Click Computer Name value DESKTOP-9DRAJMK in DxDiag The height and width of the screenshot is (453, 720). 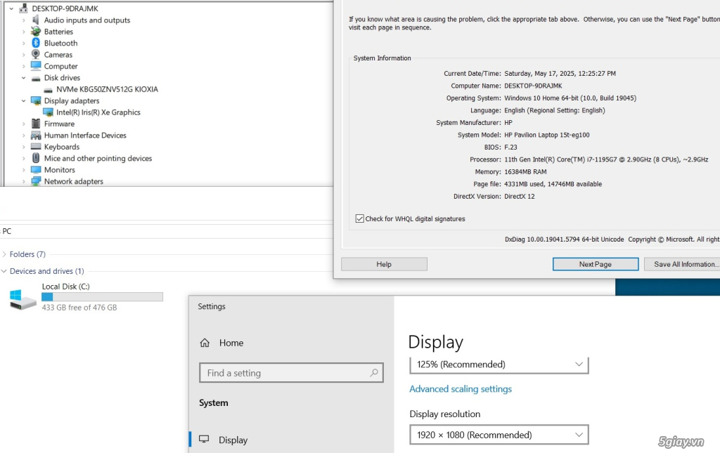click(x=533, y=86)
